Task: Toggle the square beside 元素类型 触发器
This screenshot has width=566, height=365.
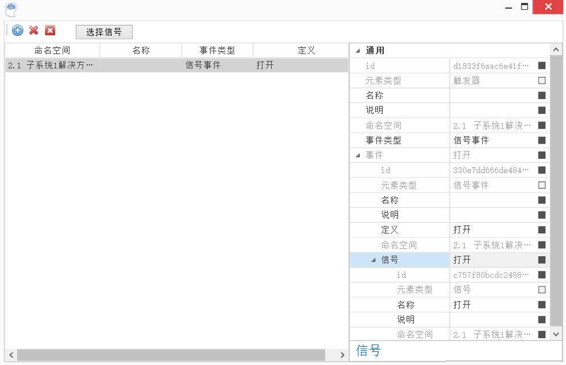Action: click(542, 80)
